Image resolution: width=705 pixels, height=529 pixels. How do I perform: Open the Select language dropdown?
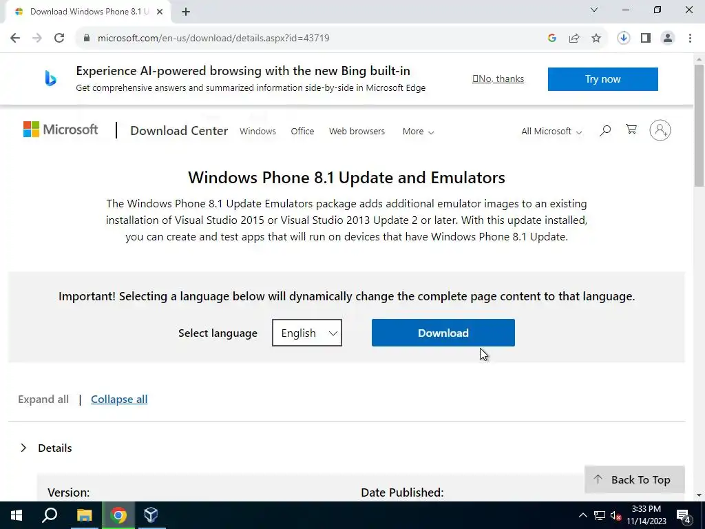point(307,333)
